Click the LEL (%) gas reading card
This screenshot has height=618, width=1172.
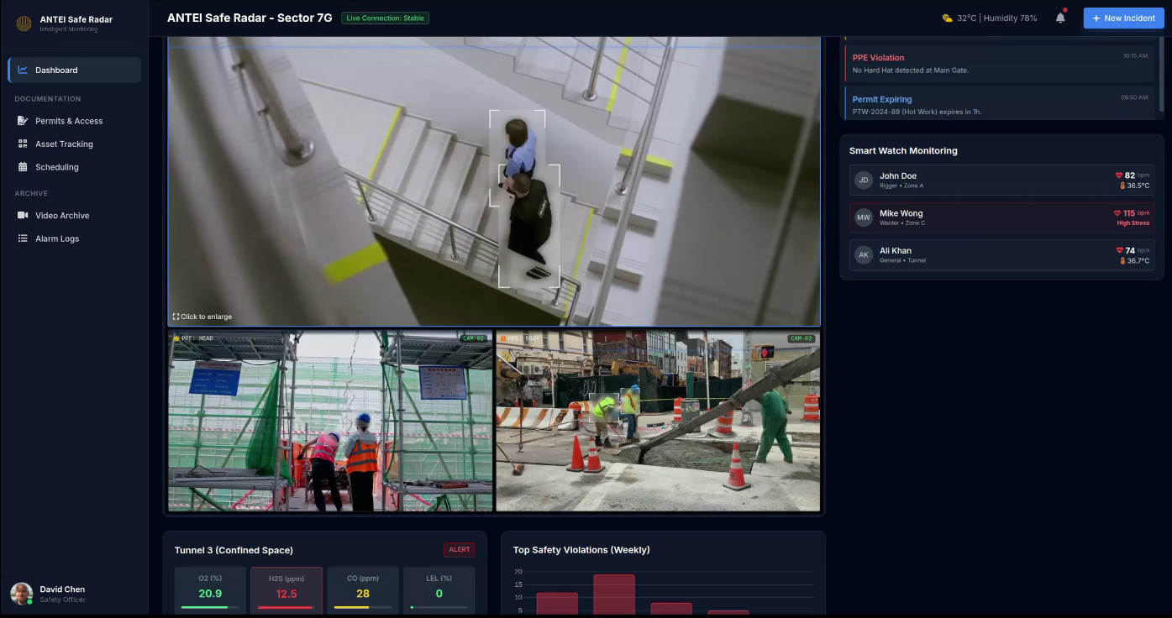click(x=439, y=590)
